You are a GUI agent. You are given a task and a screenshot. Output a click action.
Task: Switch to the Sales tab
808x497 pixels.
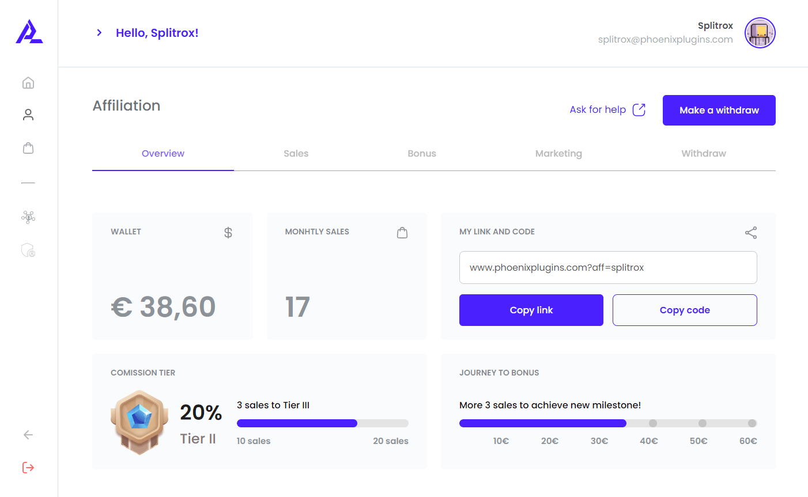pyautogui.click(x=296, y=153)
